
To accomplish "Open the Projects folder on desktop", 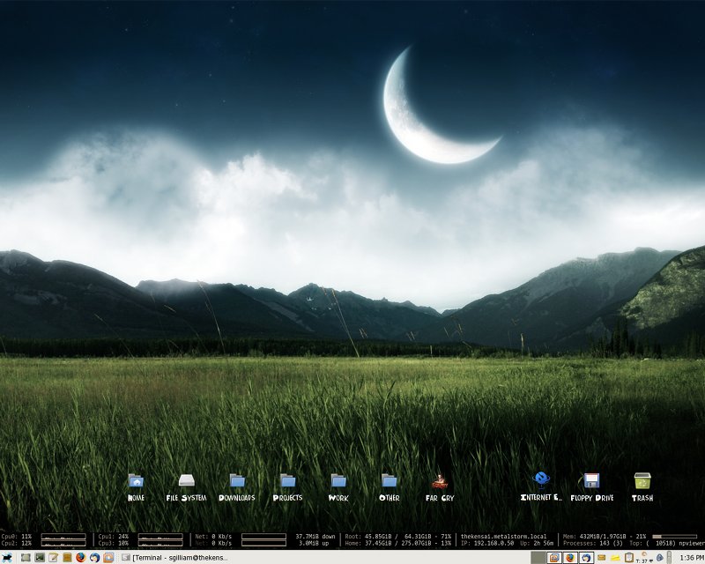I will (x=288, y=487).
